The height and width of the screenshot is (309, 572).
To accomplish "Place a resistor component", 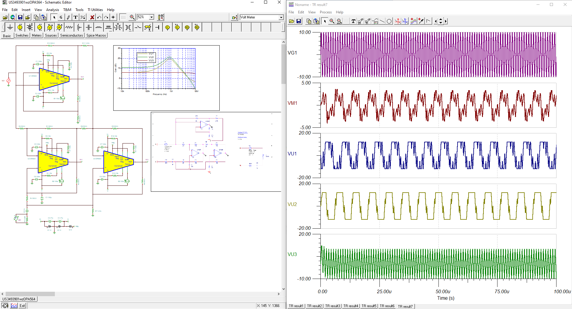I will [x=69, y=27].
